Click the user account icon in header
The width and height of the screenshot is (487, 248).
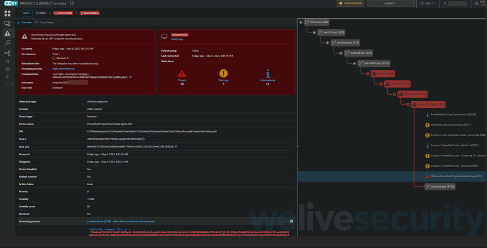pyautogui.click(x=445, y=4)
